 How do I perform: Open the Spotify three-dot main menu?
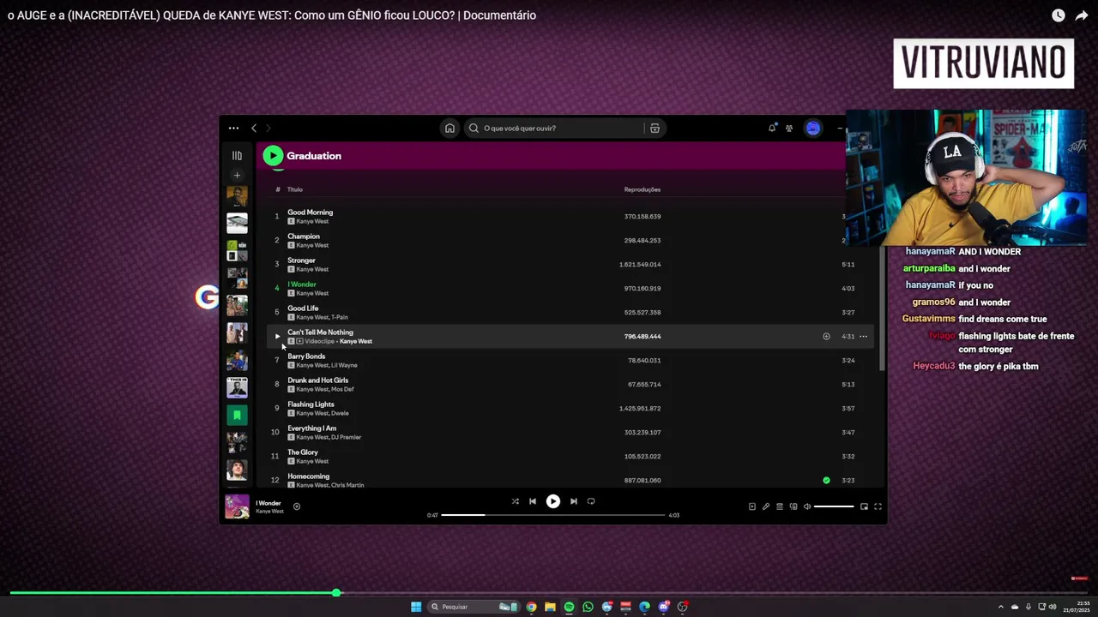[x=233, y=129]
